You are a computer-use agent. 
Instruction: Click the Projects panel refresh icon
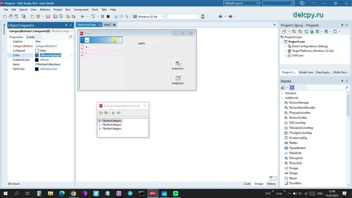[306, 32]
